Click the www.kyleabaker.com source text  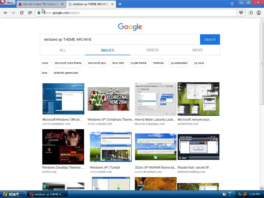tap(56, 124)
